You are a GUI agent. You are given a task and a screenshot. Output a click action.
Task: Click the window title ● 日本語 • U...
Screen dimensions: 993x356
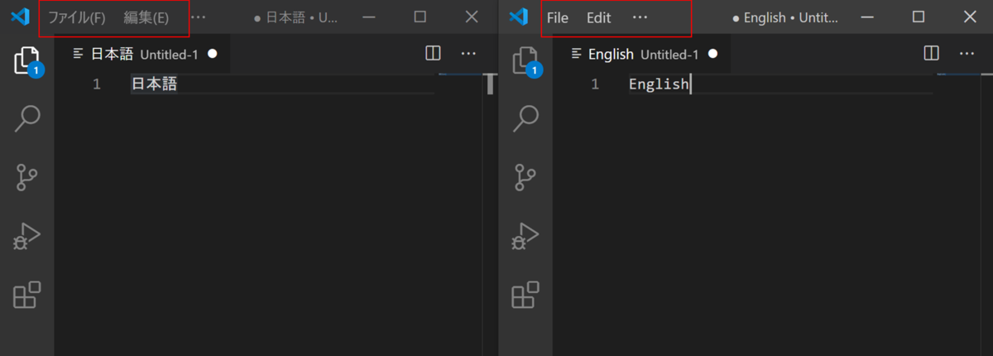(295, 17)
